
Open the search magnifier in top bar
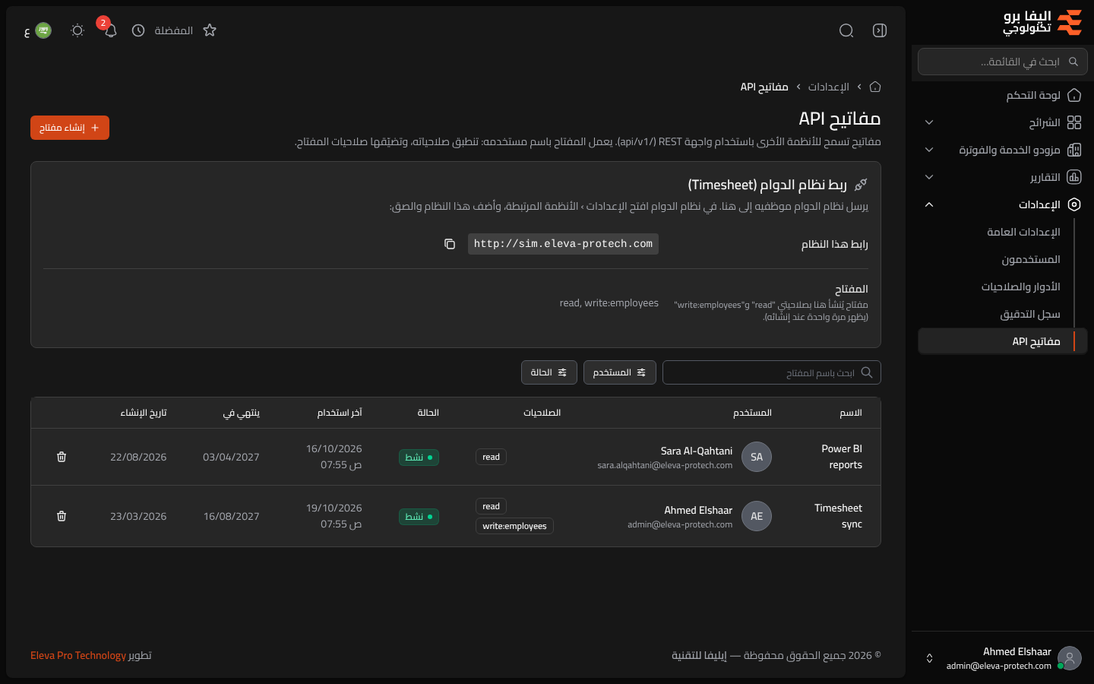[x=846, y=30]
